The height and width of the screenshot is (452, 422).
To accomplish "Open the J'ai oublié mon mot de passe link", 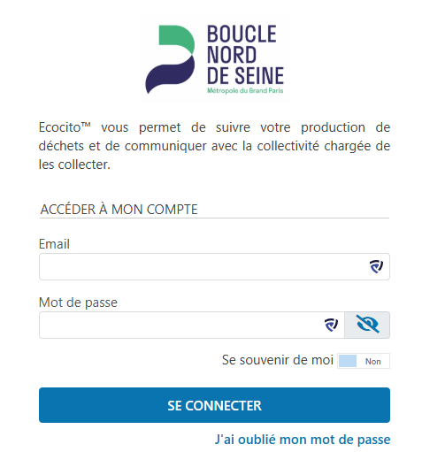I will point(303,440).
